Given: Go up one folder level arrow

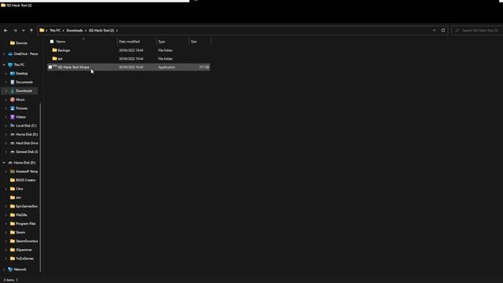Looking at the screenshot, I should click(x=31, y=31).
